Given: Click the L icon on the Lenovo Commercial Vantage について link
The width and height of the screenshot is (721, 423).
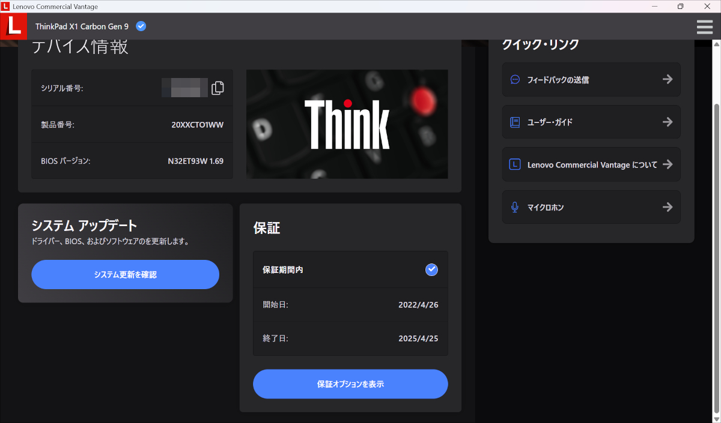Looking at the screenshot, I should coord(515,164).
